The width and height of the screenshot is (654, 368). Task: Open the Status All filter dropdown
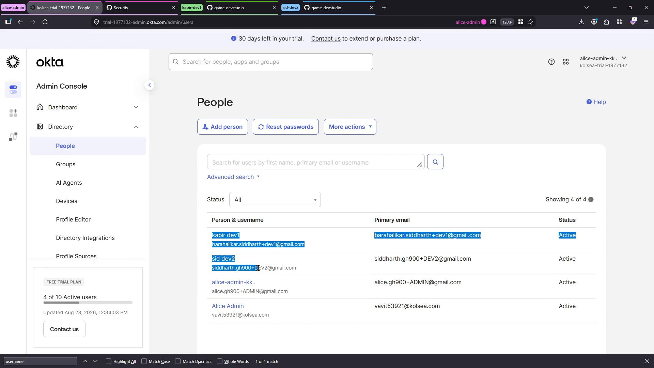tap(275, 200)
